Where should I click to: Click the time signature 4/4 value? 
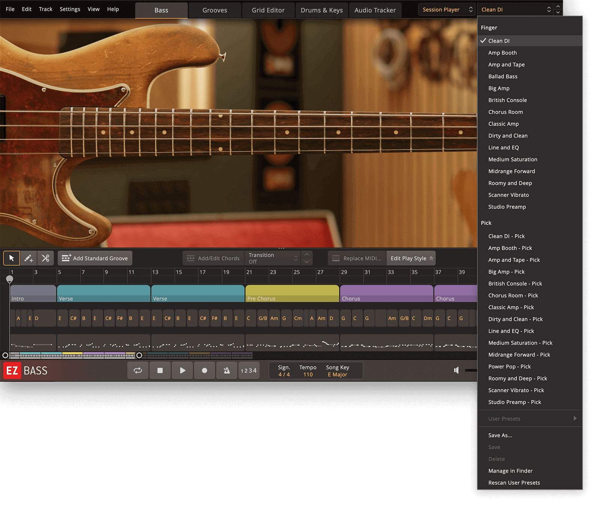click(x=284, y=375)
